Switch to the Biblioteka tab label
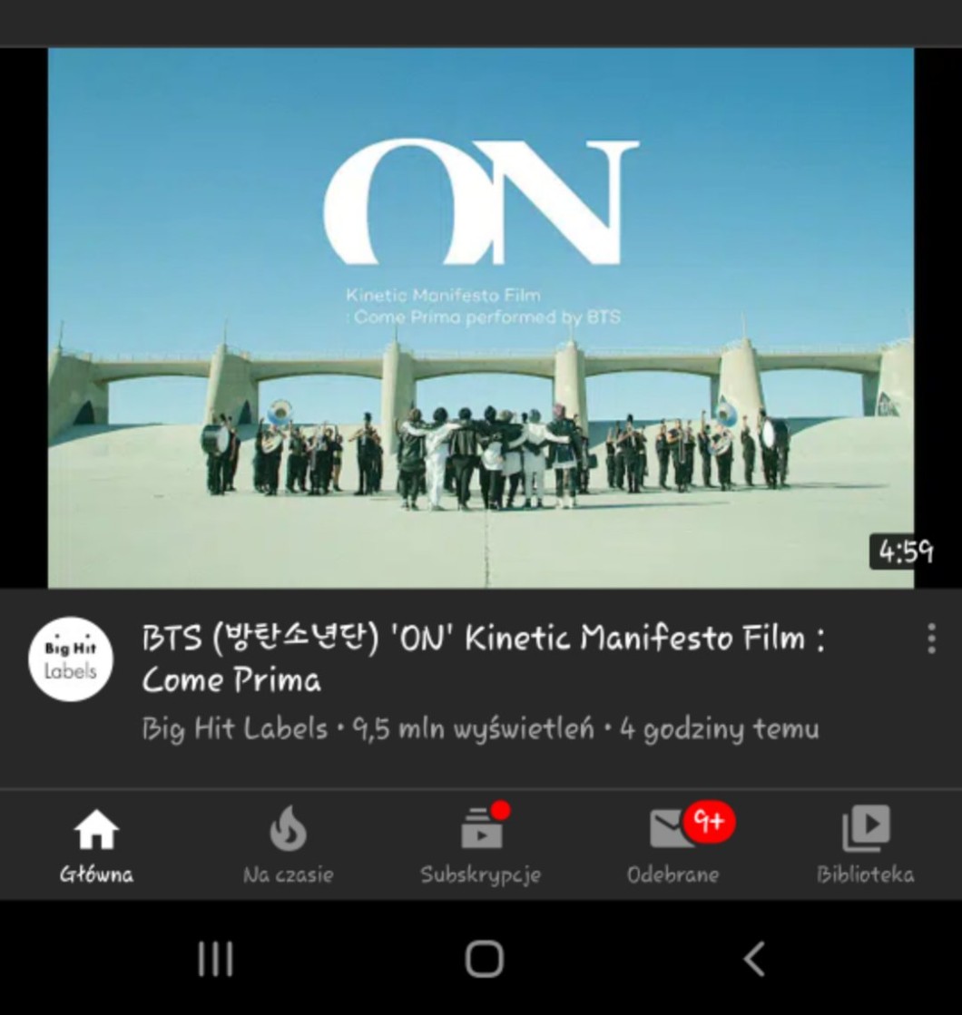962x1015 pixels. [x=866, y=875]
